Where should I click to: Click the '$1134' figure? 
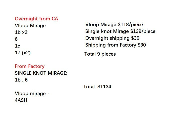tap(104, 87)
